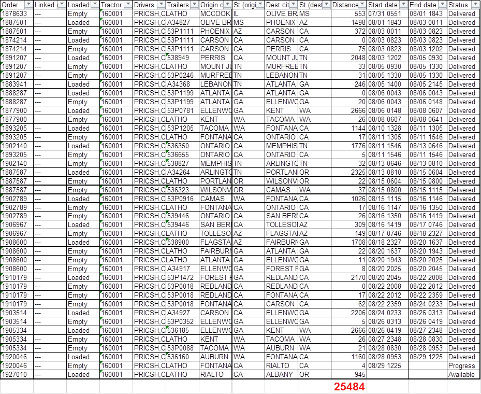Screen dimensions: 481x394
Task: Click distance cell 945
Action: [x=349, y=375]
